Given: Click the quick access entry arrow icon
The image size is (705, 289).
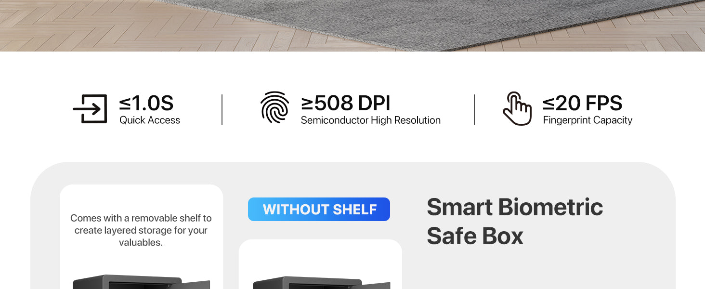Looking at the screenshot, I should click(90, 109).
